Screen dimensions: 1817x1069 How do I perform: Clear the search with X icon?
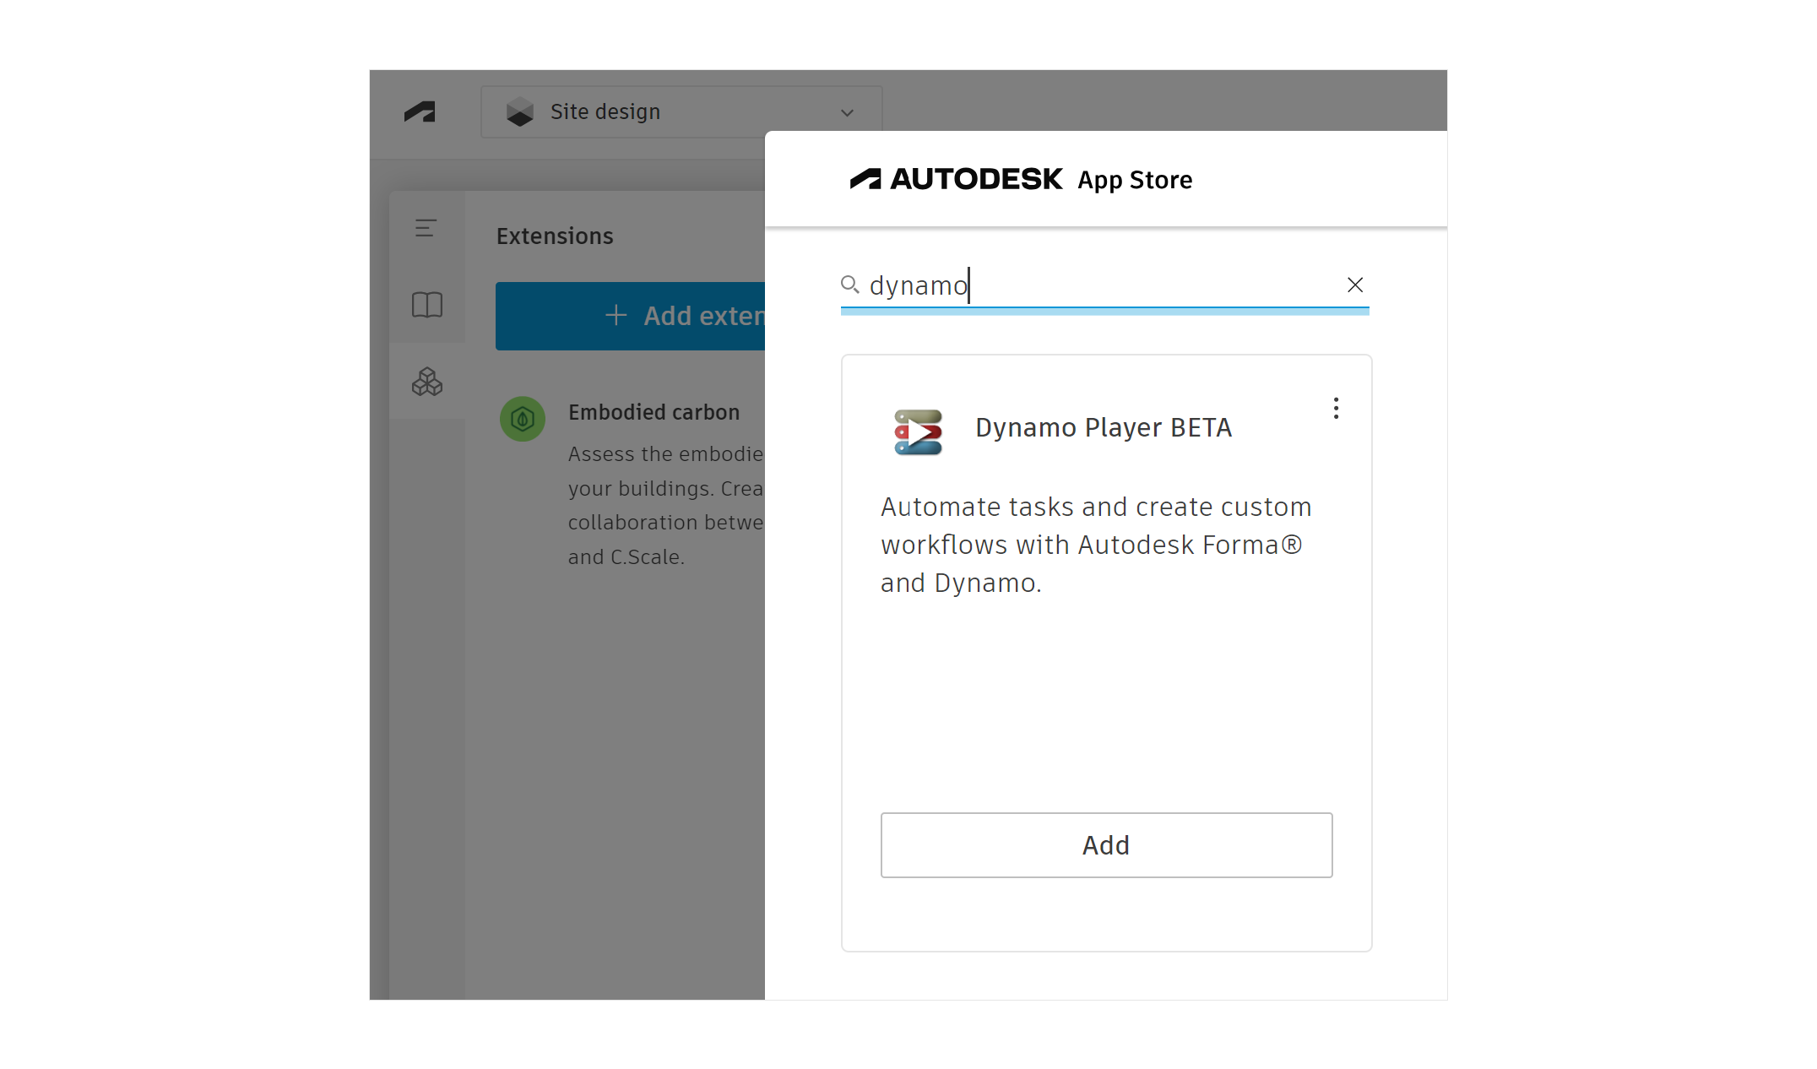tap(1354, 285)
